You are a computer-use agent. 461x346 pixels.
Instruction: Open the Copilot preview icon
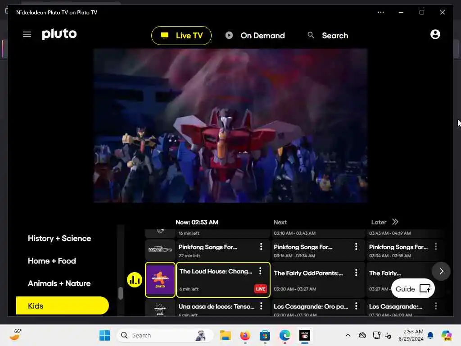point(447,335)
